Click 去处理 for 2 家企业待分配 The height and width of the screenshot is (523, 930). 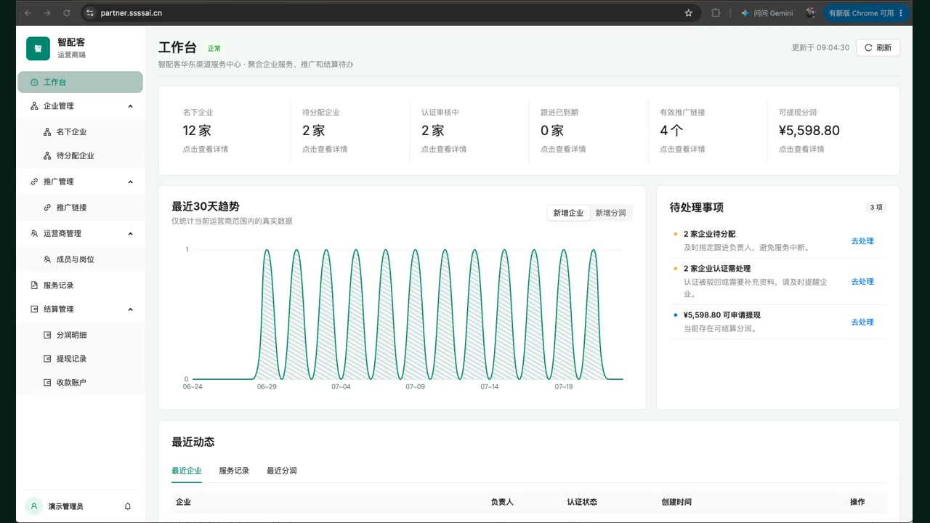coord(862,241)
